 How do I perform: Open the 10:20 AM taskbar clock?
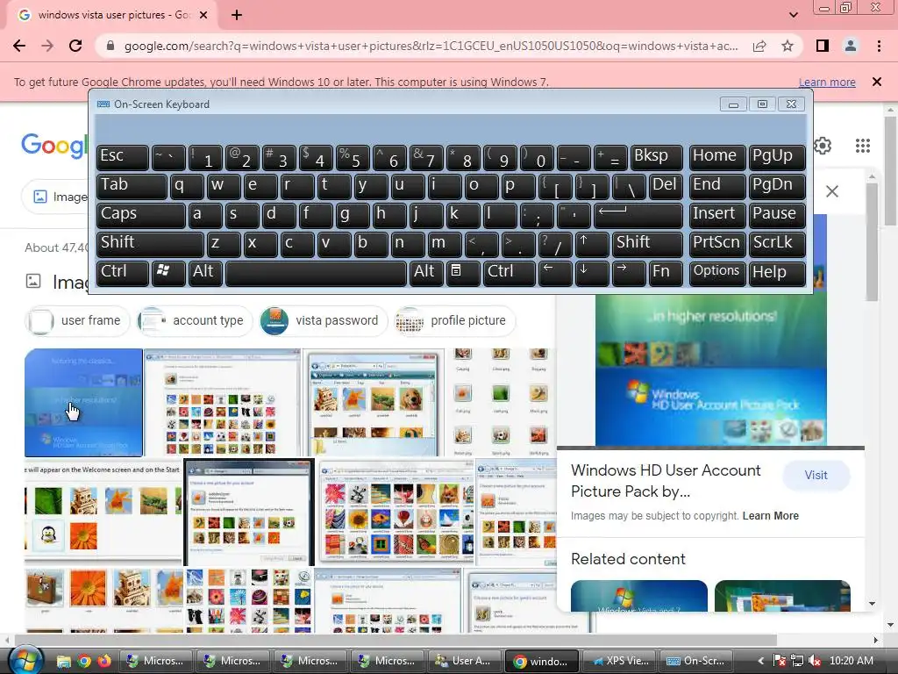coord(851,661)
